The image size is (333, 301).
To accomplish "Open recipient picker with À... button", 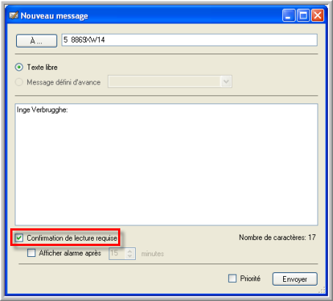I will pos(37,40).
